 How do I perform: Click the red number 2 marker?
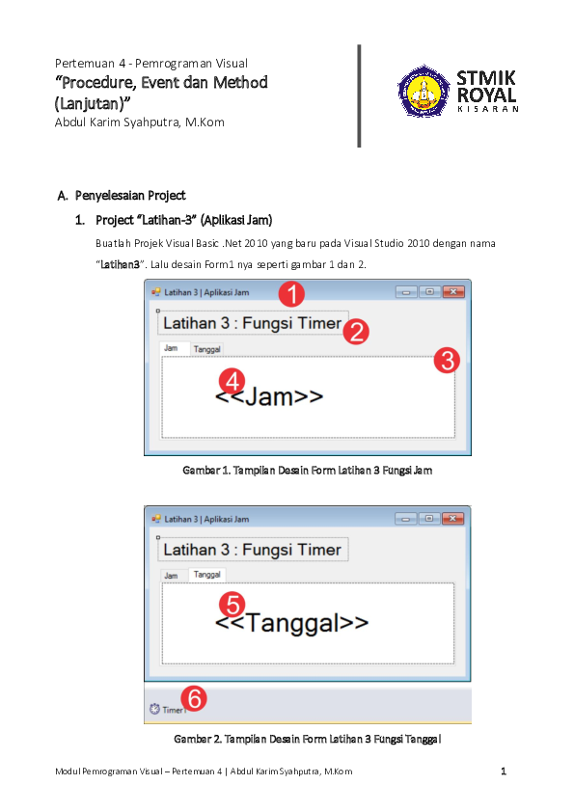(x=356, y=332)
